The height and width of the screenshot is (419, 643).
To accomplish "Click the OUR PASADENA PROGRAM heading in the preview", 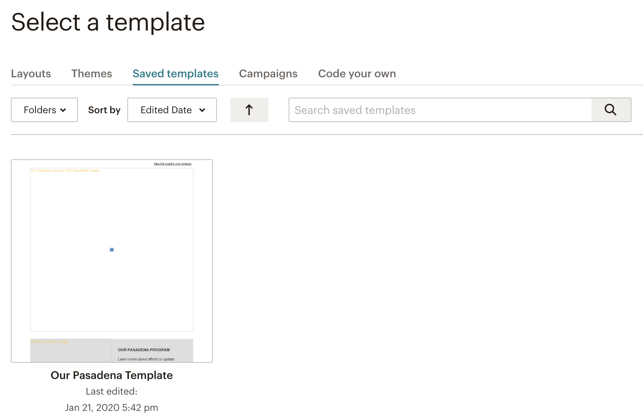I will [144, 350].
